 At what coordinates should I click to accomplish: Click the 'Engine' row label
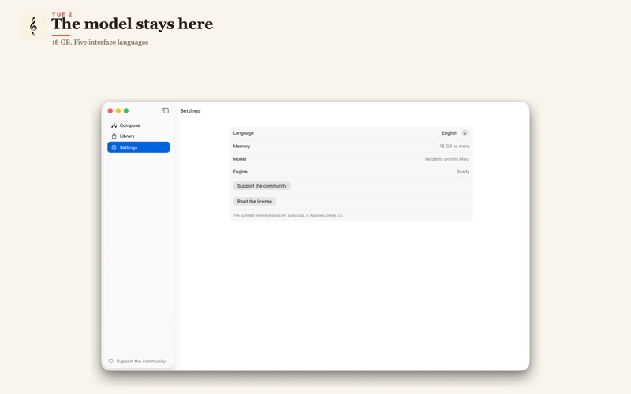coord(241,172)
